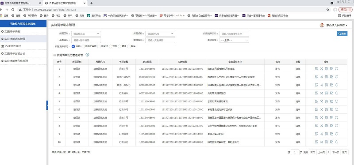
Task: Go to 首页 first page
Action: (312, 152)
